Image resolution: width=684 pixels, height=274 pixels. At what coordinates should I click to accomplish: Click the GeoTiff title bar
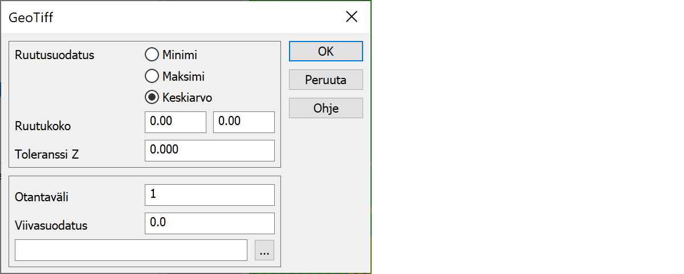[x=171, y=17]
